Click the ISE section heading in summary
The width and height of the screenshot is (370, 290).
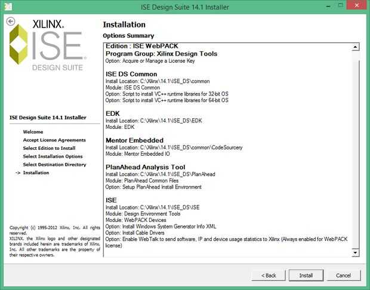click(111, 200)
